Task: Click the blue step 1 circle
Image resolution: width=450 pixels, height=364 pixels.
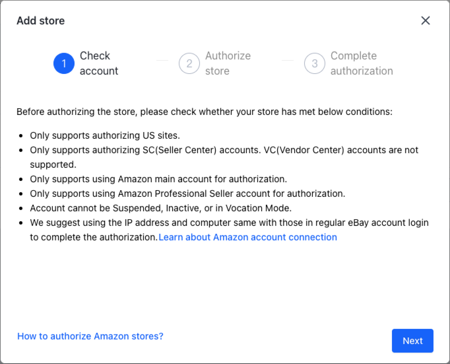Action: 64,63
